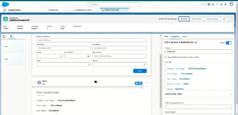Click the Edit button
Image resolution: width=238 pixels, height=115 pixels.
tap(224, 19)
